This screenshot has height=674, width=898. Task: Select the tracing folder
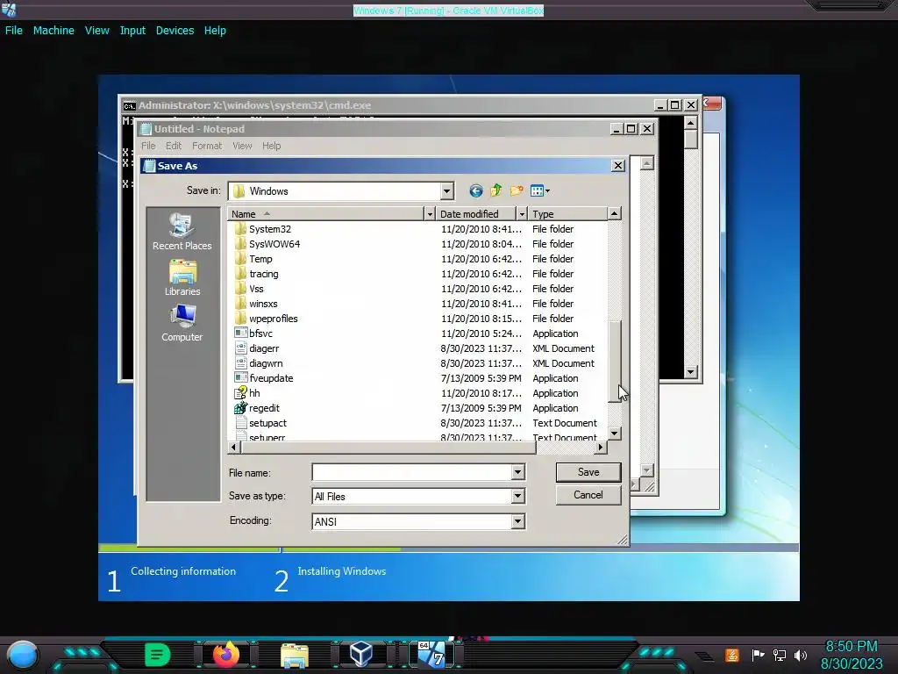[263, 274]
